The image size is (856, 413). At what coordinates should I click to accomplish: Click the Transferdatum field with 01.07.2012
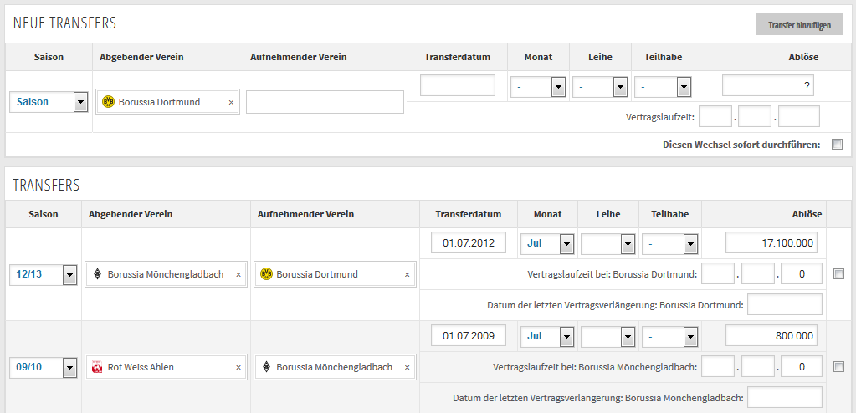[469, 242]
